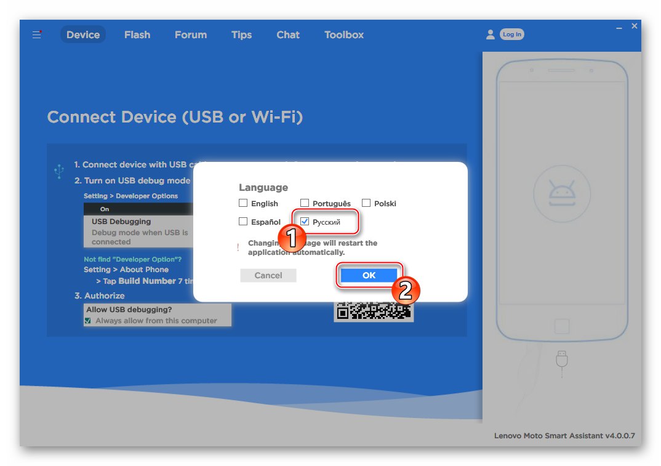Close the Smart Assistant window
The image size is (661, 466).
[635, 26]
